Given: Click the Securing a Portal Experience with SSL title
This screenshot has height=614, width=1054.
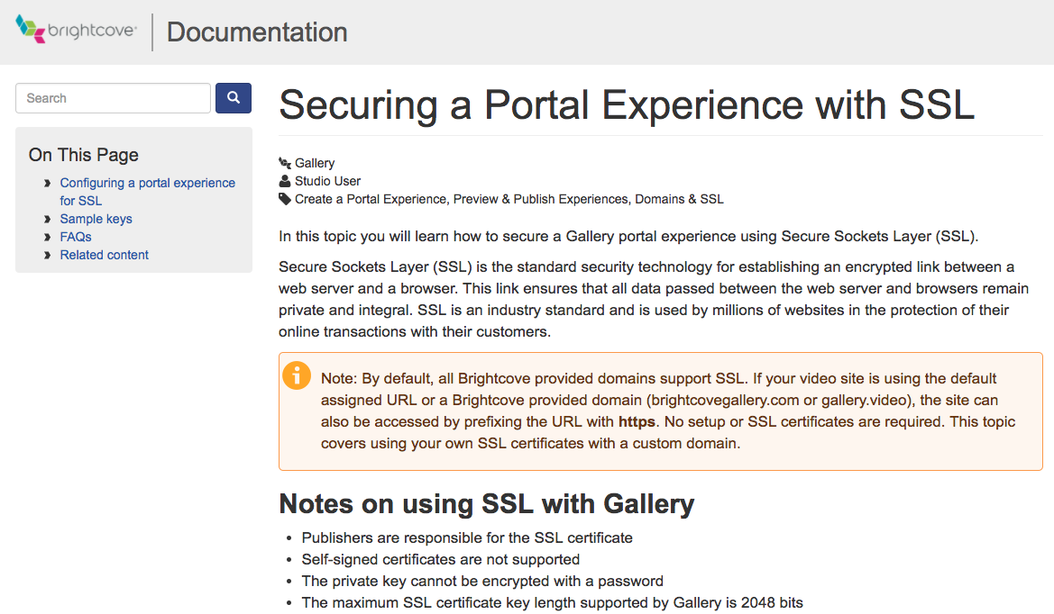Looking at the screenshot, I should click(x=627, y=105).
